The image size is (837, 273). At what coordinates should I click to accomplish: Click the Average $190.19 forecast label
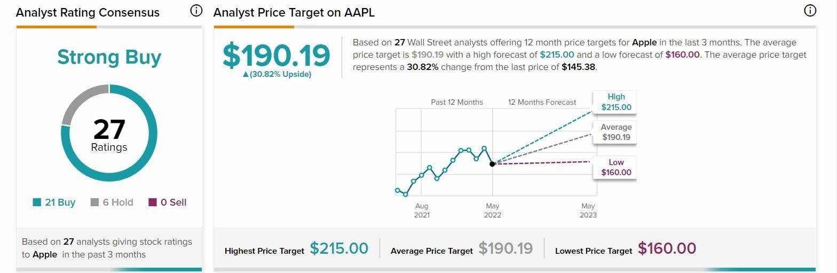click(x=615, y=132)
